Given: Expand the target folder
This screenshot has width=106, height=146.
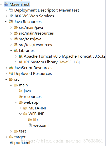Looking at the screenshot, I should 6,137.
